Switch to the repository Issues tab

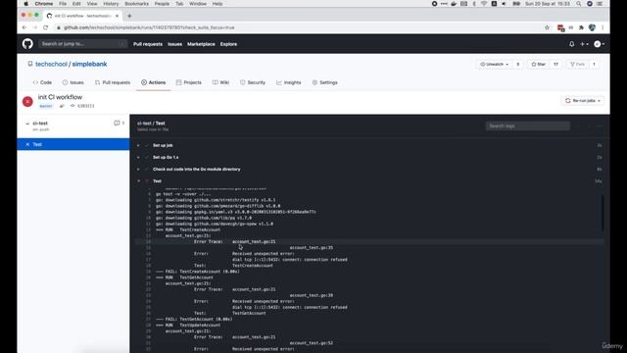coord(73,82)
